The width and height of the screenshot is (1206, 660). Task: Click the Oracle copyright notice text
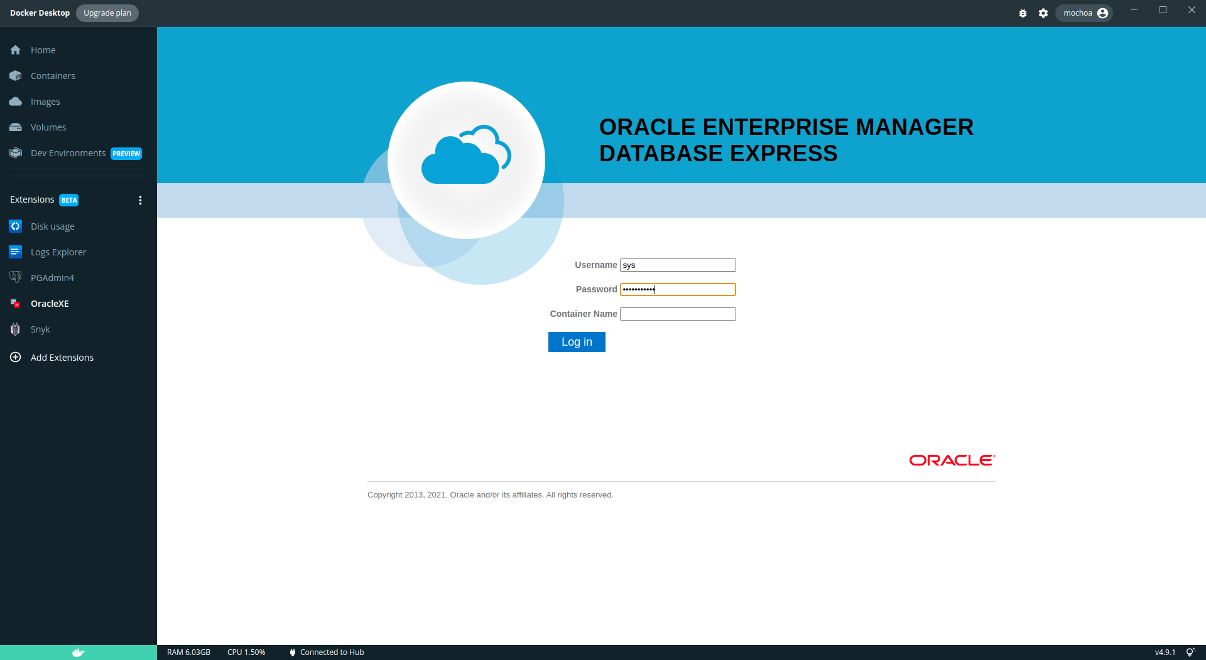coord(491,495)
